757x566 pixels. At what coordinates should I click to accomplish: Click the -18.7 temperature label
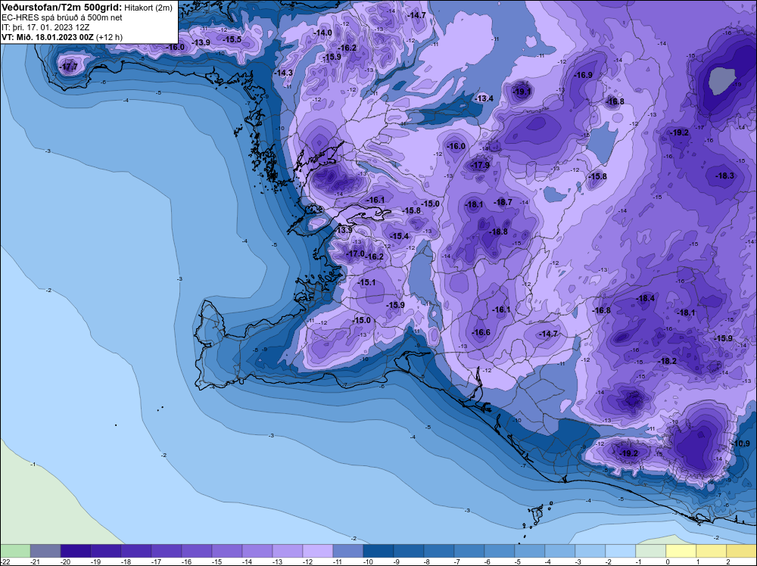[x=503, y=202]
